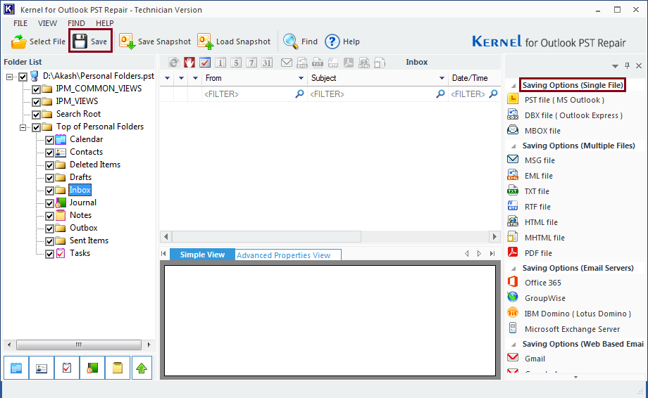Open the FIND menu
648x398 pixels.
point(77,23)
